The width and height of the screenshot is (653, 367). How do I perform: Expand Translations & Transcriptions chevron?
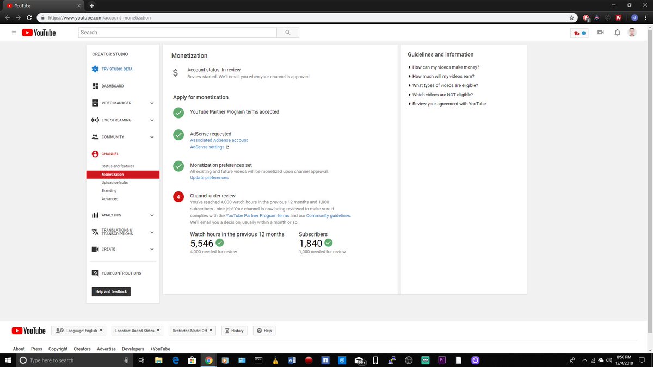152,232
